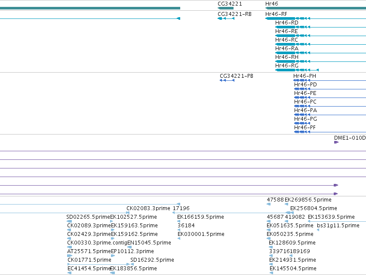The height and width of the screenshot is (275, 366).
Task: Click the teal CG34221 gene bar
Action: [225, 8]
